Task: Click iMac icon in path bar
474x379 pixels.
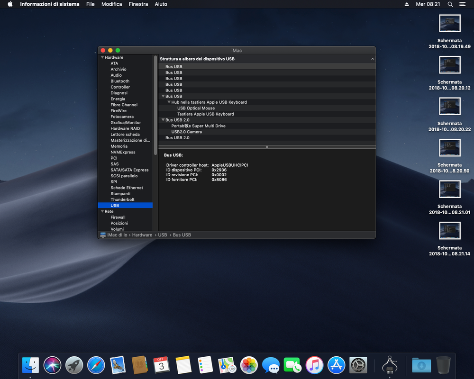Action: [103, 235]
